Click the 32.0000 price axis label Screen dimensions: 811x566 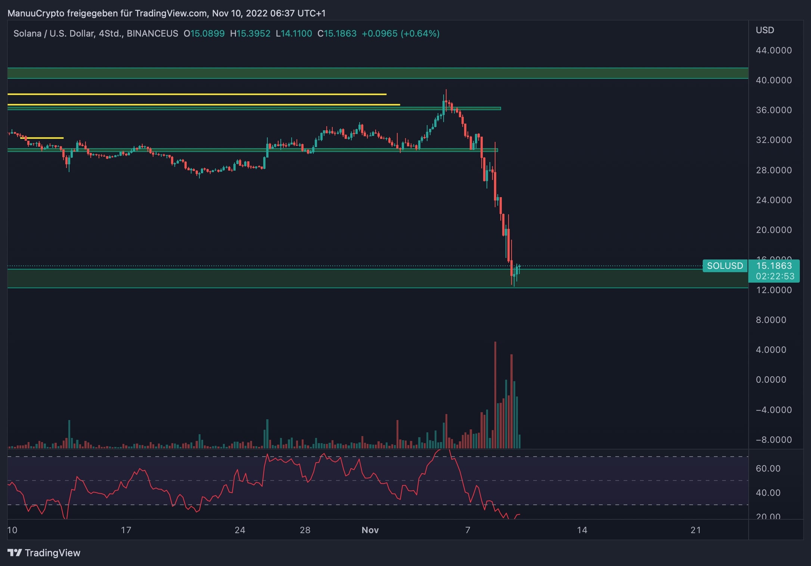[774, 140]
